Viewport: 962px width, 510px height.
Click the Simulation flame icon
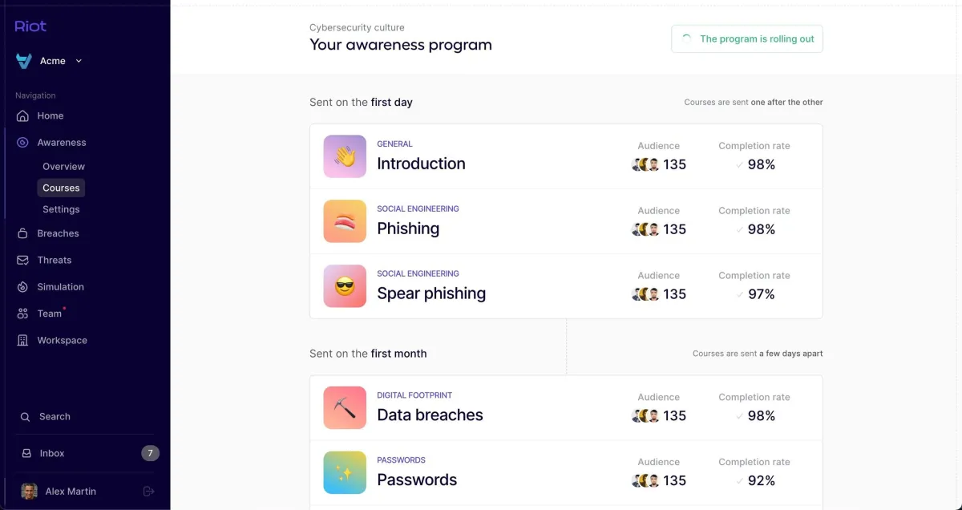click(x=22, y=287)
